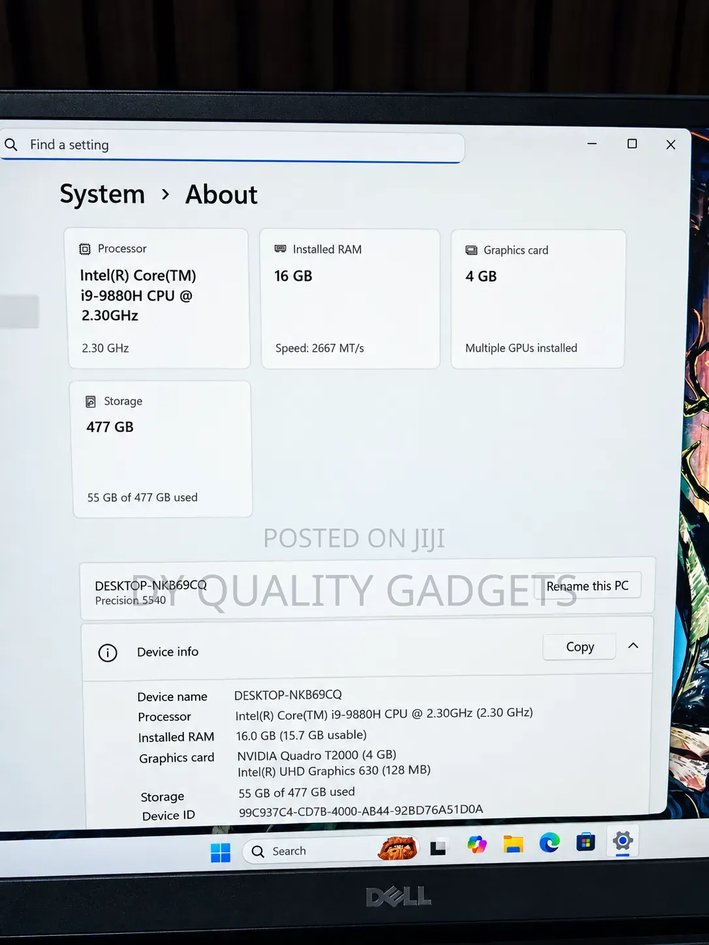This screenshot has height=945, width=709.
Task: Collapse the Device info section chevron
Action: [x=633, y=645]
